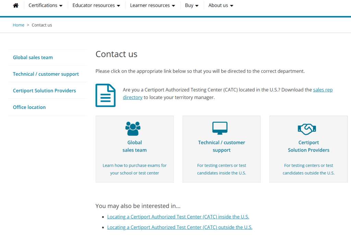351x238 pixels.
Task: Click the document icon beside sales rep directory text
Action: tap(106, 95)
